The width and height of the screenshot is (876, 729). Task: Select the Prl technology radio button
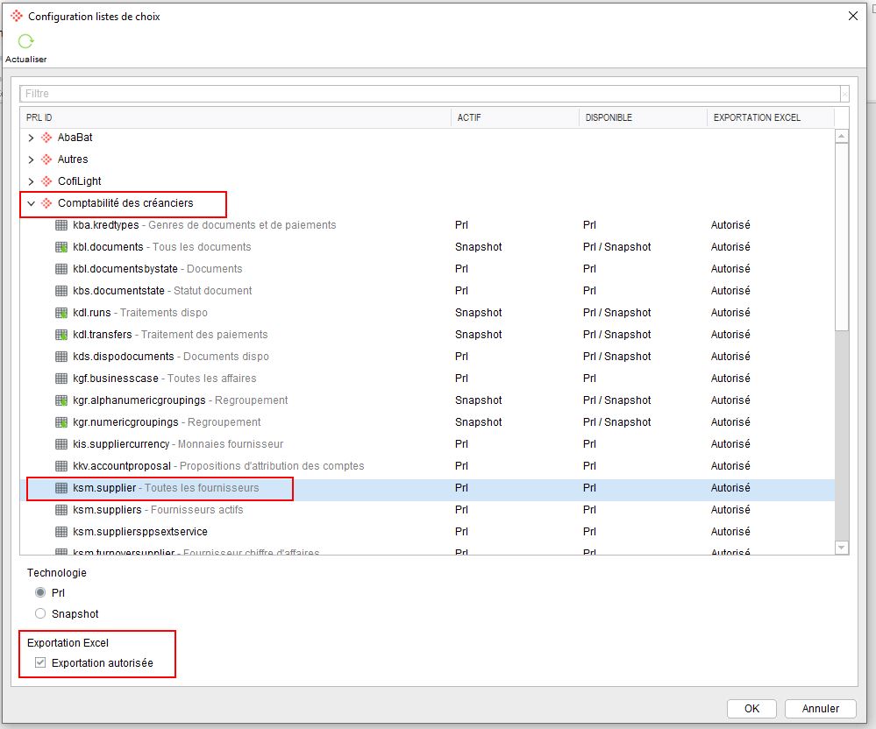tap(40, 593)
